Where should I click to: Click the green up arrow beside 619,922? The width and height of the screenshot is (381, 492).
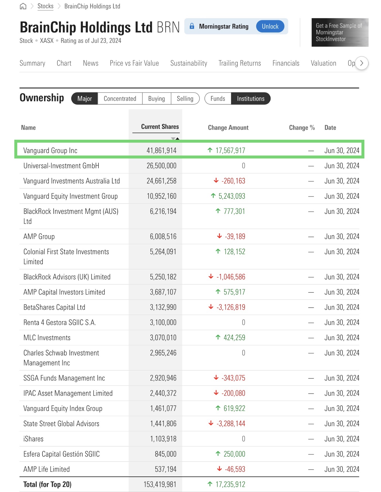(x=218, y=408)
